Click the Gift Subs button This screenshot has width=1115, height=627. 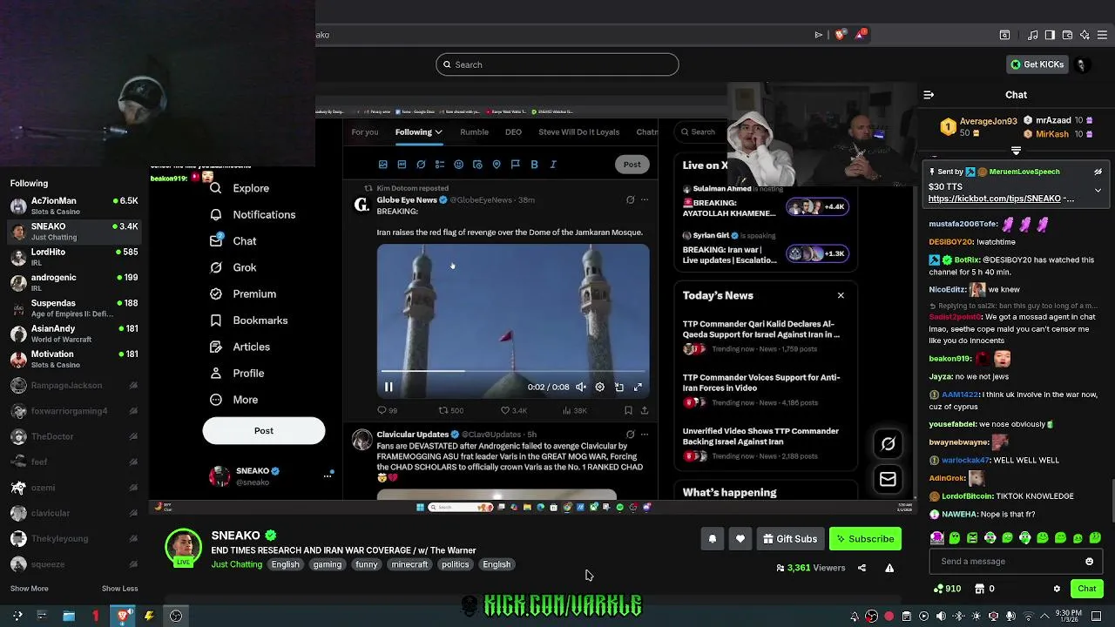click(x=790, y=539)
